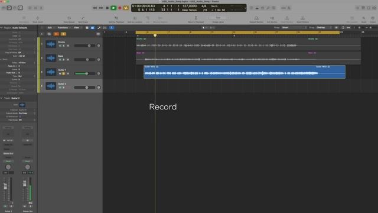Click the red Record button in transport
This screenshot has height=213, width=378.
point(119,8)
